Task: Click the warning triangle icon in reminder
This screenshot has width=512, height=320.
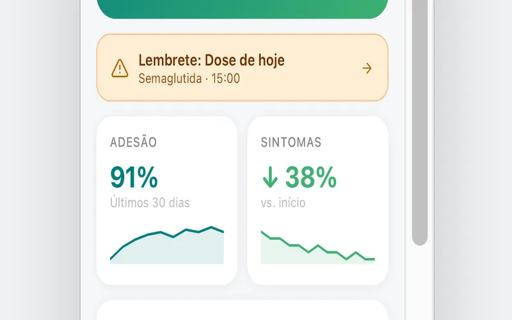Action: click(120, 68)
